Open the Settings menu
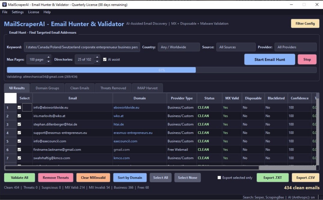The width and height of the screenshot is (323, 200). point(17,12)
